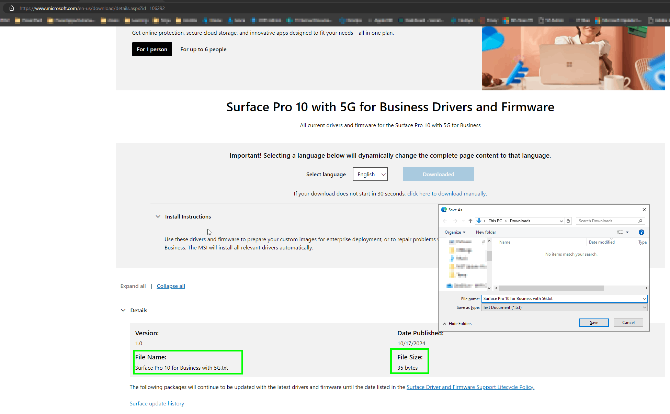Click into the File name text field
The width and height of the screenshot is (670, 414).
561,299
